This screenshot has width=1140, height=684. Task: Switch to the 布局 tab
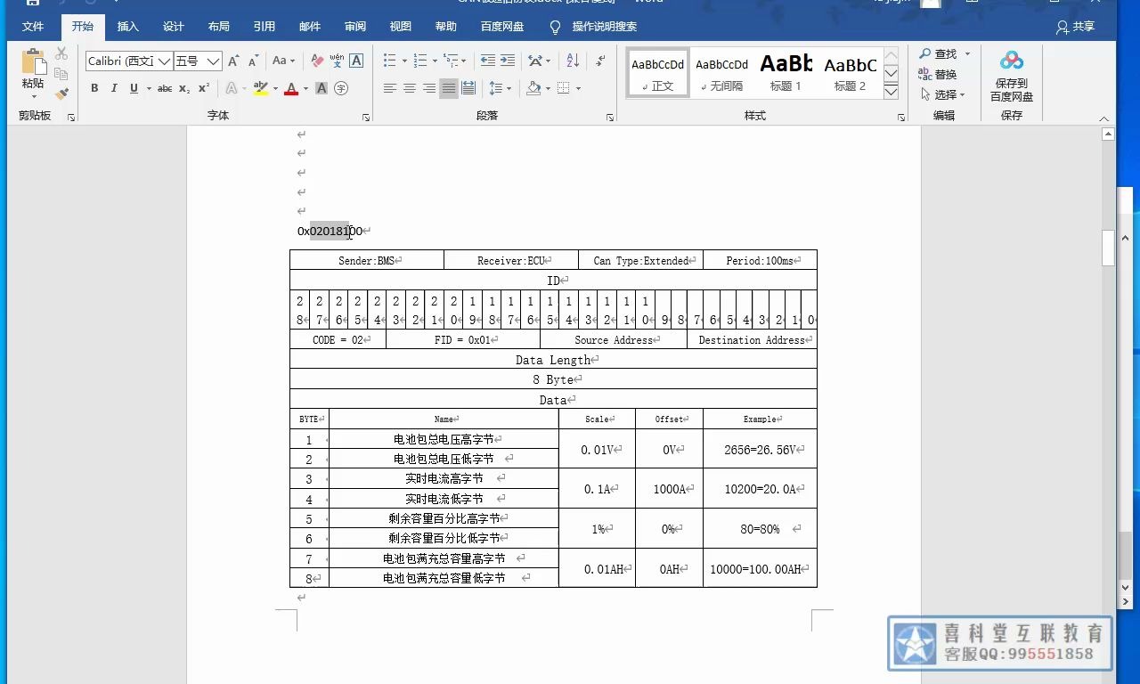pyautogui.click(x=219, y=27)
